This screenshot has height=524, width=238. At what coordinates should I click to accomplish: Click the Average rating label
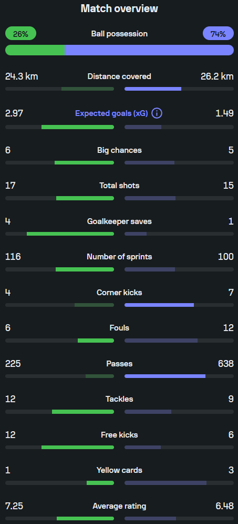pyautogui.click(x=119, y=506)
